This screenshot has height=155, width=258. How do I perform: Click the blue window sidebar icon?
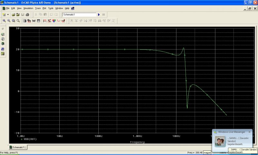pyautogui.click(x=3, y=49)
